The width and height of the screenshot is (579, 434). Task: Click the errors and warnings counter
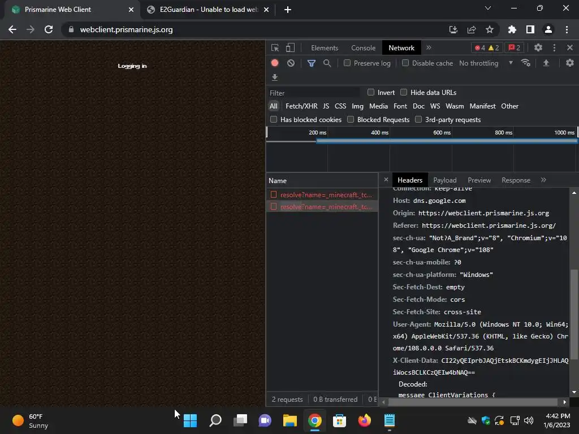(487, 47)
